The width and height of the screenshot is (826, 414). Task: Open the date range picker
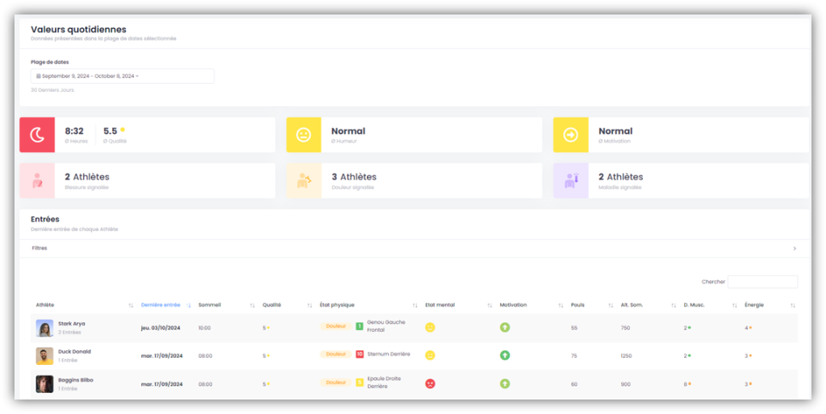click(x=123, y=76)
